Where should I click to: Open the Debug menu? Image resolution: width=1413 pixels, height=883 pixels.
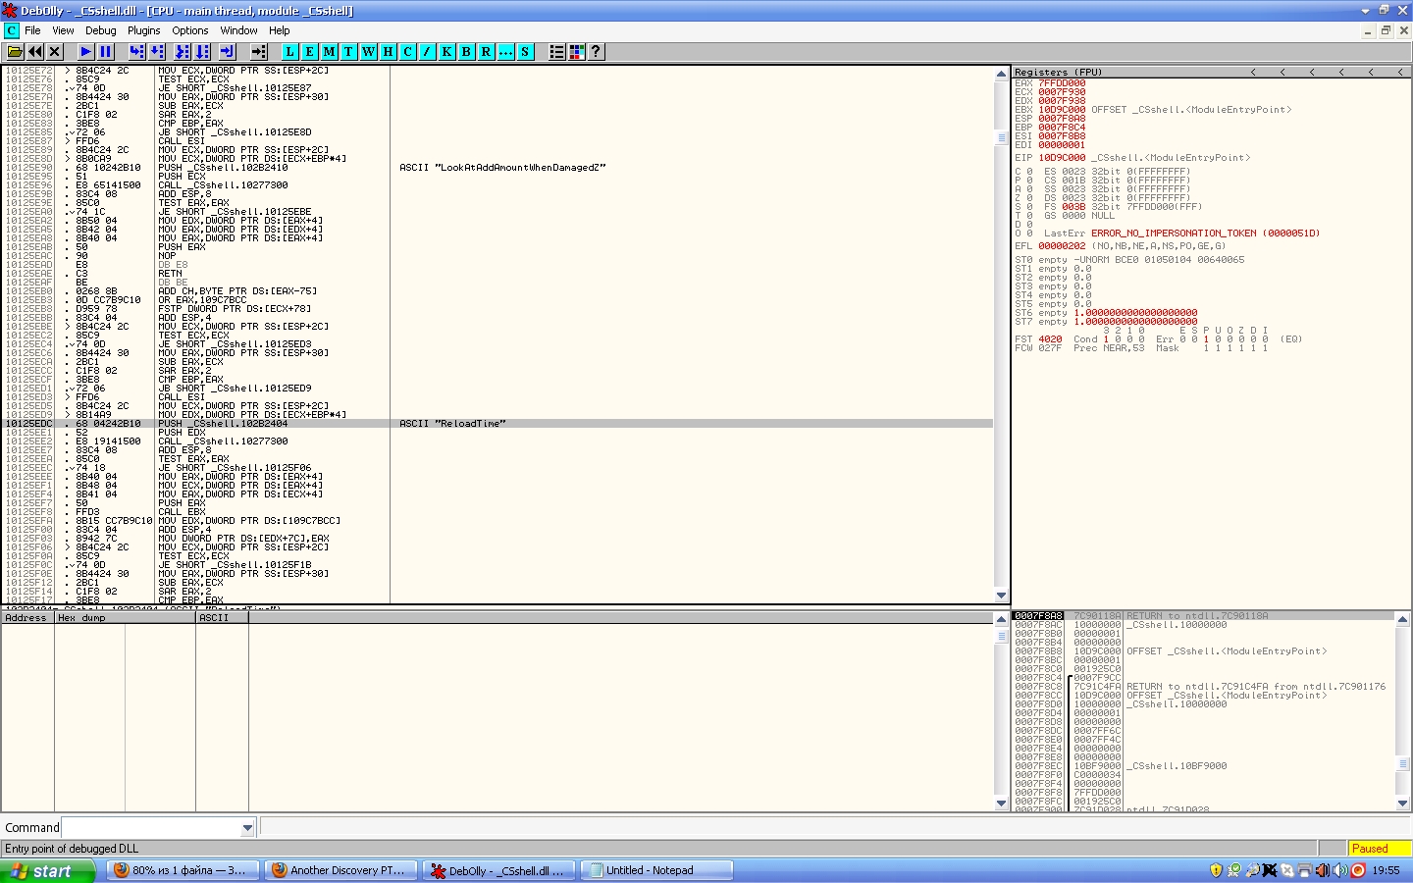coord(101,30)
